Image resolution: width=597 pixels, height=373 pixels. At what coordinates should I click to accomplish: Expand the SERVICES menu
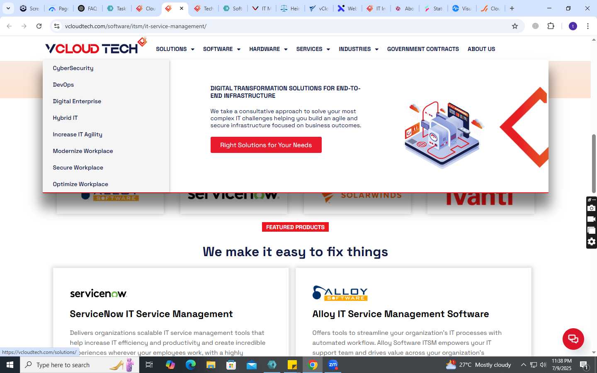313,49
